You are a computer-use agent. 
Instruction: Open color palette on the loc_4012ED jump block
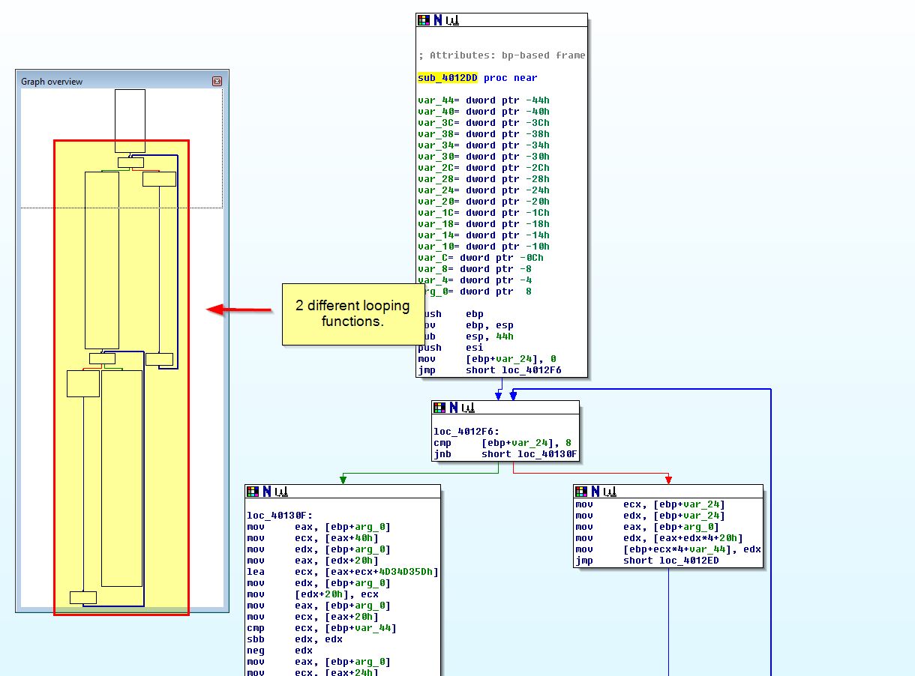(582, 492)
